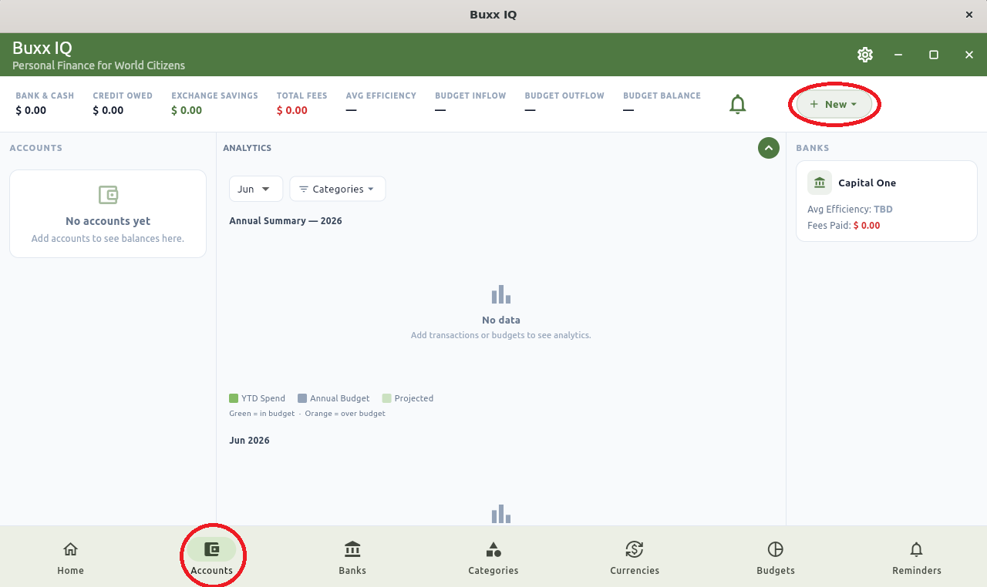Click the 'No accounts yet' text

coord(108,221)
